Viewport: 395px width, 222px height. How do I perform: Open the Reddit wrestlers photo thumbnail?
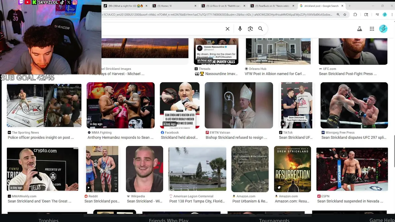[102, 169]
